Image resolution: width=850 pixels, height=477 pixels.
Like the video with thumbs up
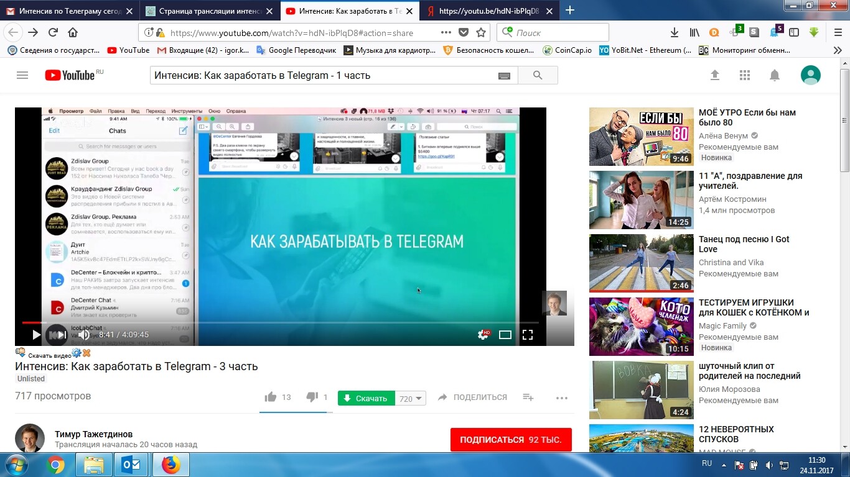coord(270,397)
